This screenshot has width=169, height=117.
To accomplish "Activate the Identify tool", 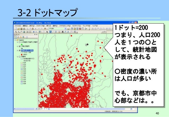I will pos(50,32).
